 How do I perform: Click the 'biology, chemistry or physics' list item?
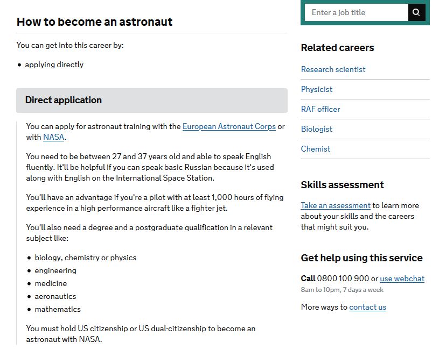click(x=86, y=258)
